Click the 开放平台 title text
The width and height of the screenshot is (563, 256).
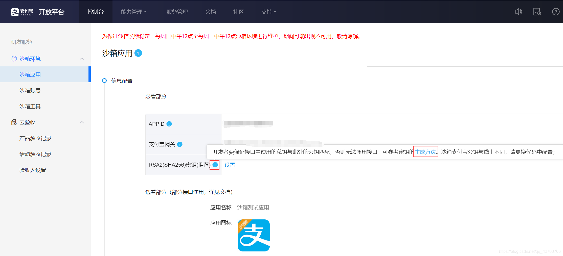pyautogui.click(x=52, y=12)
